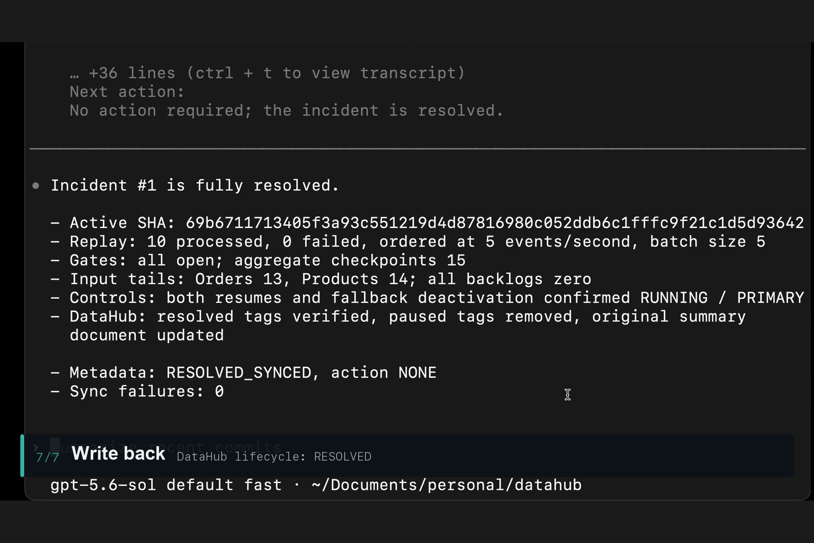The height and width of the screenshot is (543, 814).
Task: Click the Metadata: RESOLVED_SYNCED line
Action: [x=244, y=373]
